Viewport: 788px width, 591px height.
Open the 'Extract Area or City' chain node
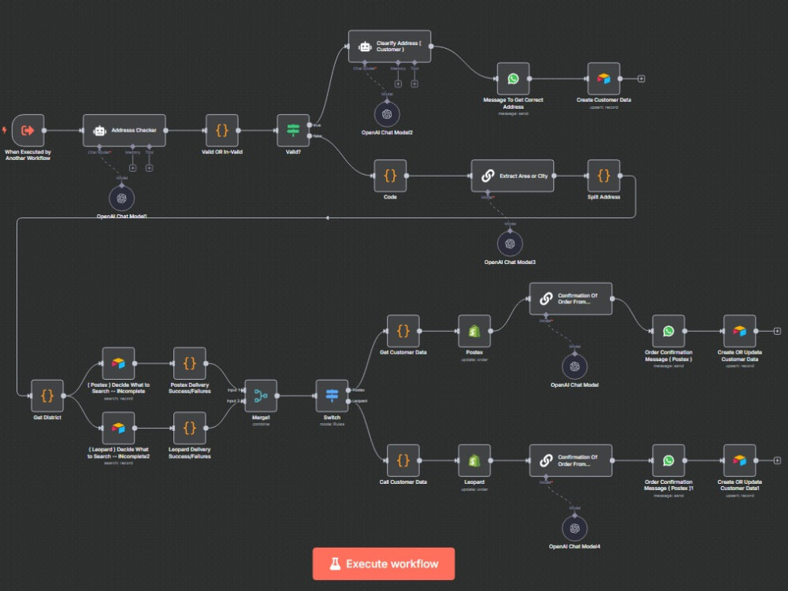[x=512, y=176]
